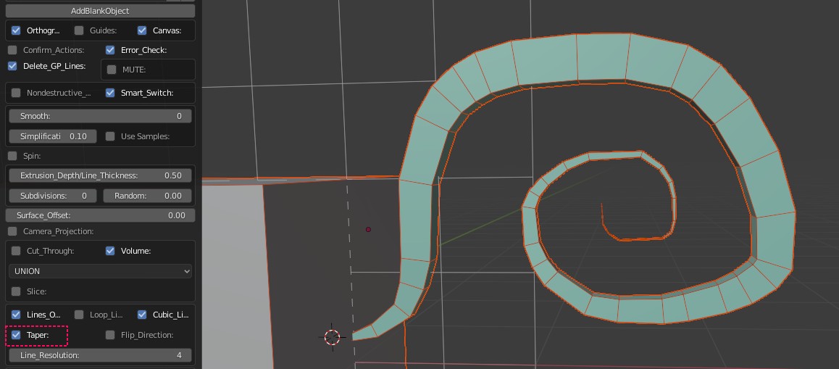Enable the Flip_Direction checkbox
839x369 pixels.
pos(110,335)
